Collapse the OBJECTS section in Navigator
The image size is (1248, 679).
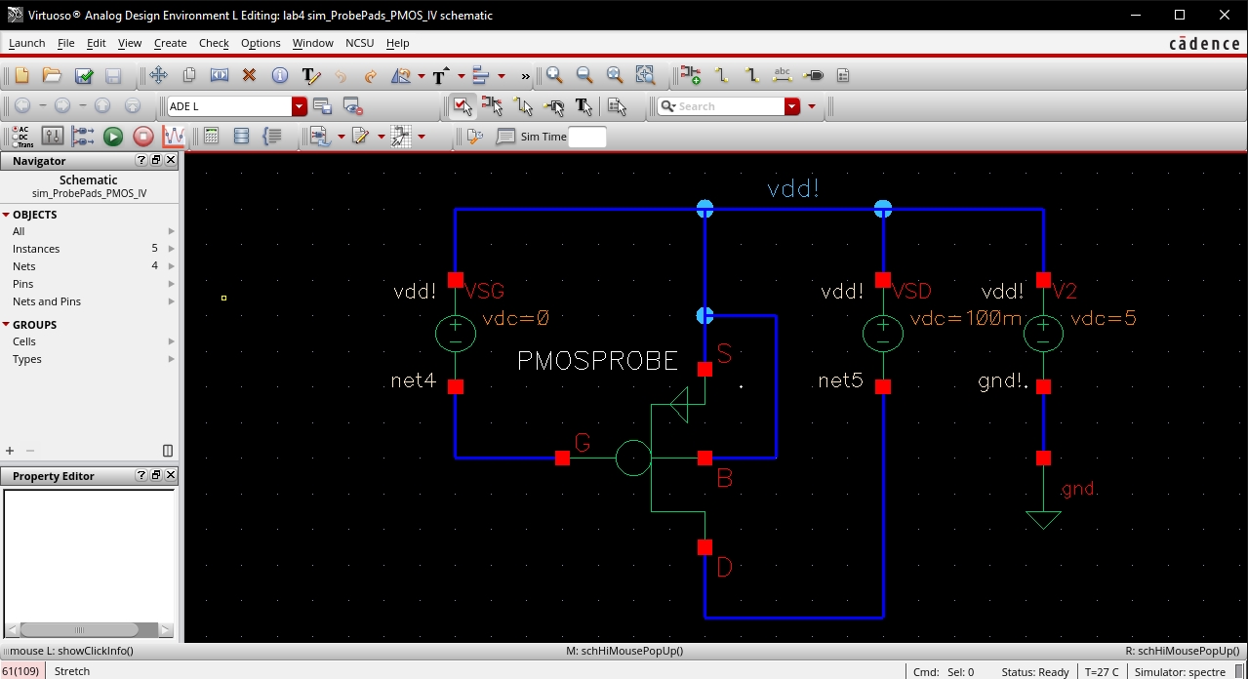[x=6, y=215]
